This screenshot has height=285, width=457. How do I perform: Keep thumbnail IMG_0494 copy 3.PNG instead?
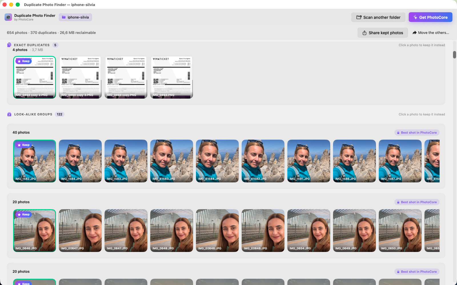coord(80,77)
